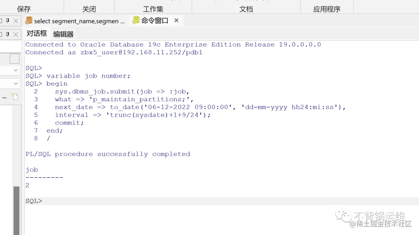Viewport: 419px width, 235px height.
Task: Click the 'begin' statement line
Action: 57,84
